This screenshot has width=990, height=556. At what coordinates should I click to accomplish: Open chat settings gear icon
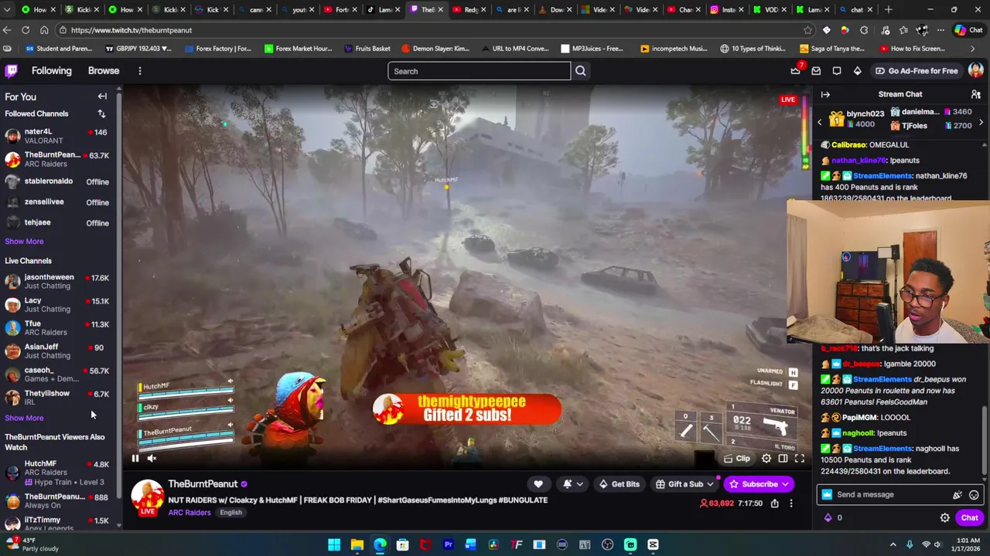click(944, 518)
